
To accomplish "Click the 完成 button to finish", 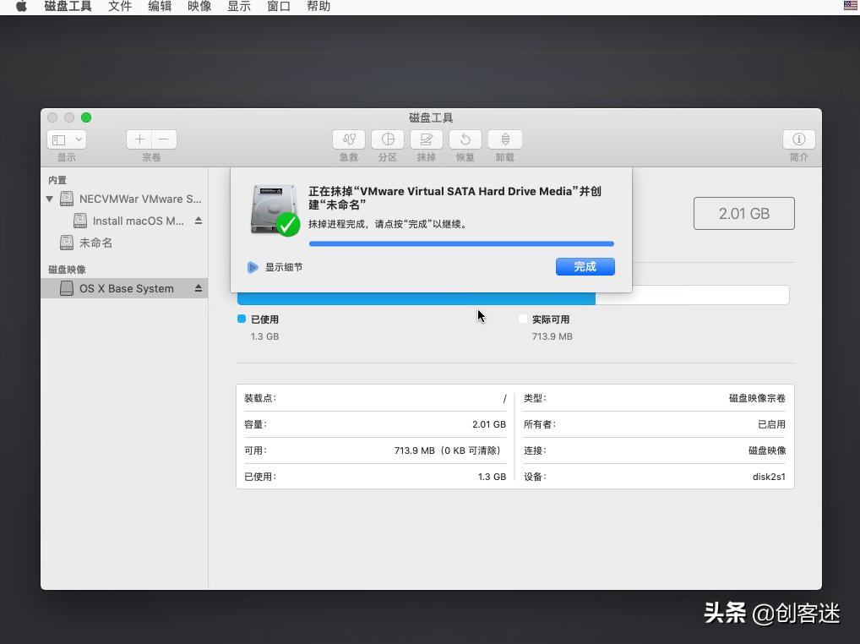I will [x=585, y=266].
